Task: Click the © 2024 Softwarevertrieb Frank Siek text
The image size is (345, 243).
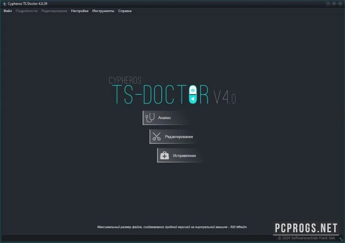Action: (306, 238)
